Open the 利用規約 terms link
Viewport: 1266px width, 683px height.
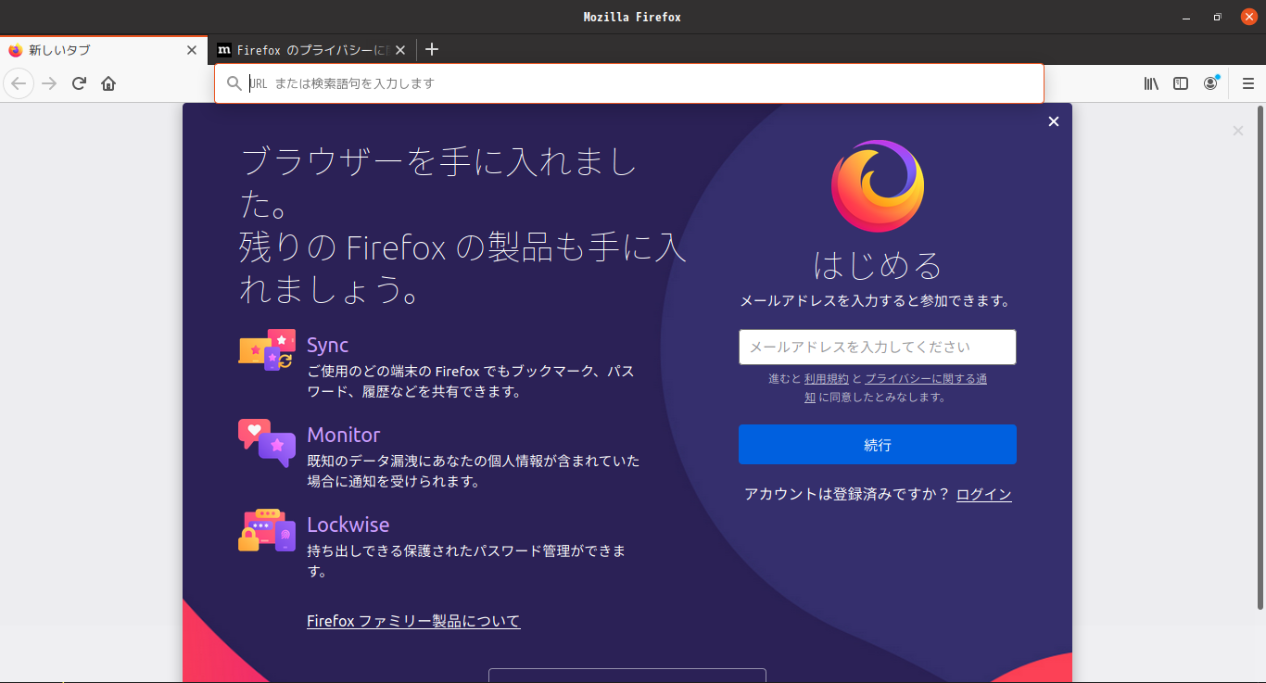point(826,378)
